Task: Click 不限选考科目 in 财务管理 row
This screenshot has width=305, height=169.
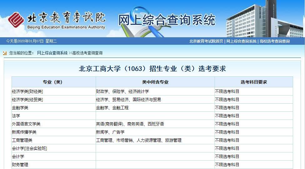Action: [x=254, y=165]
